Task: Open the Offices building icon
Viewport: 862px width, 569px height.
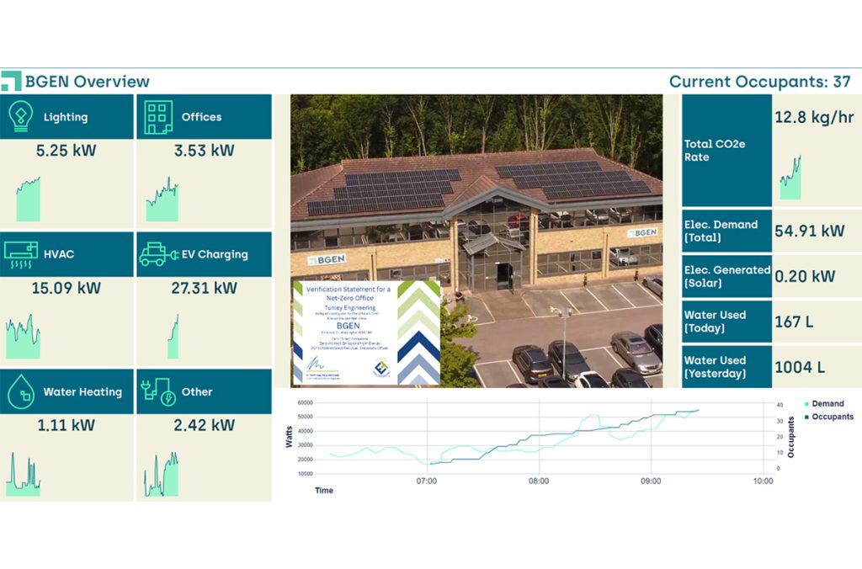Action: [158, 117]
